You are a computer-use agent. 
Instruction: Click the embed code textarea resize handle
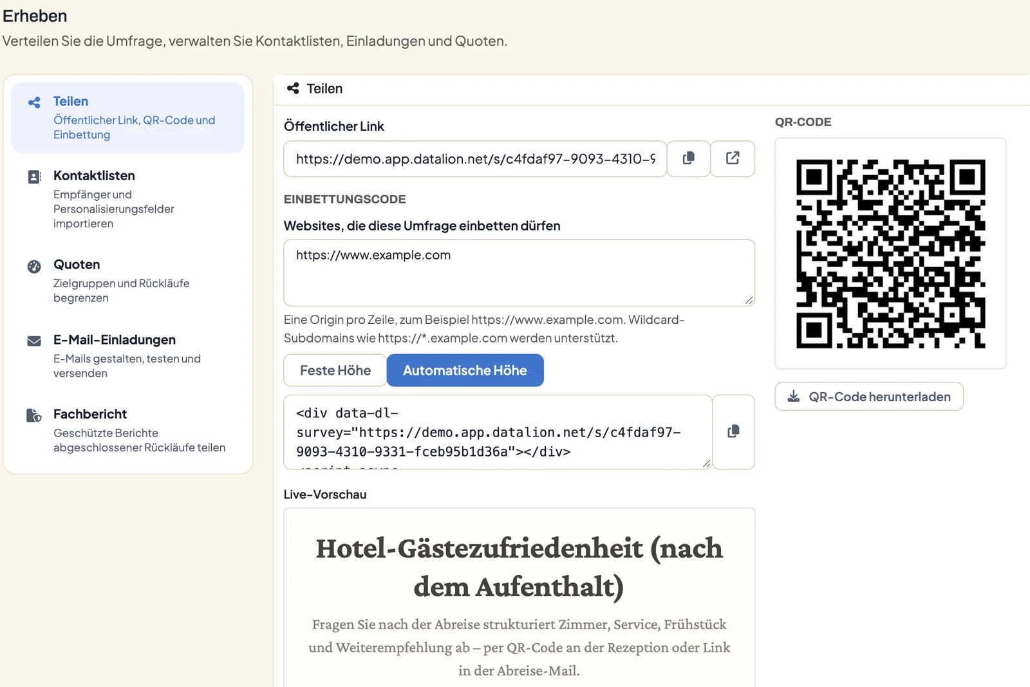[706, 463]
